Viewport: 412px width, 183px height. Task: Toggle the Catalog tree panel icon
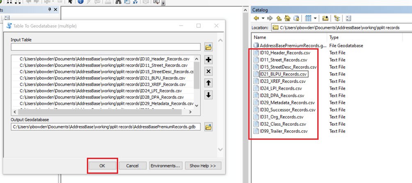coord(337,18)
